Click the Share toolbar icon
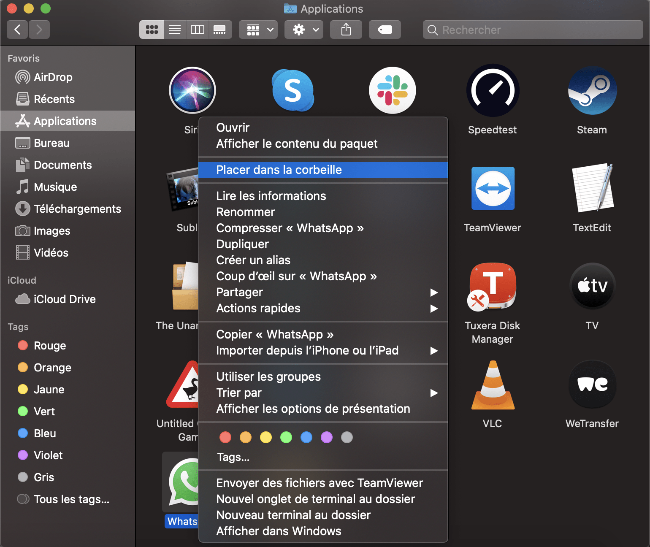This screenshot has height=547, width=650. [x=346, y=30]
